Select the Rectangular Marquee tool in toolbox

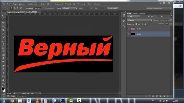click(x=3, y=19)
